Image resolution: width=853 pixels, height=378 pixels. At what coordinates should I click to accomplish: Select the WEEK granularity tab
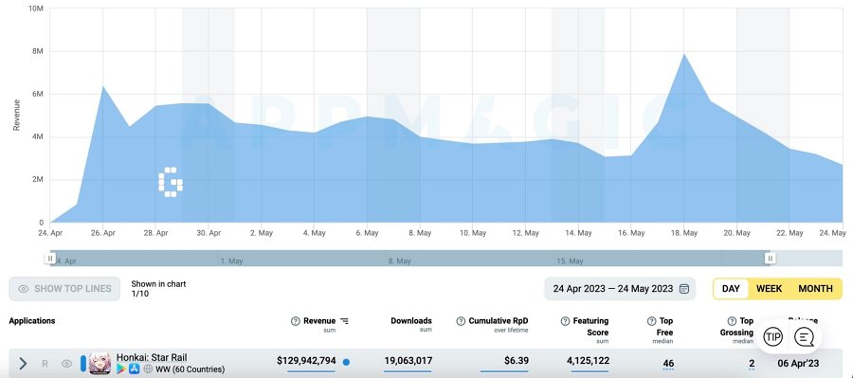[770, 289]
